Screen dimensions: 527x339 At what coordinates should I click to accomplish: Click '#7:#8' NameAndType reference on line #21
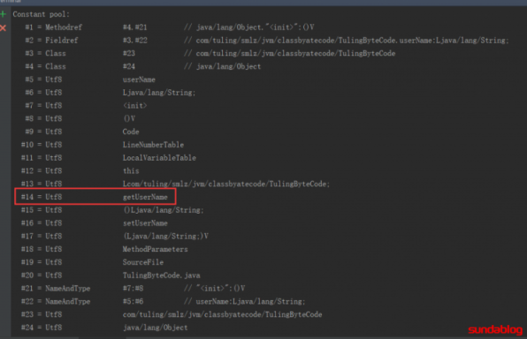point(134,289)
